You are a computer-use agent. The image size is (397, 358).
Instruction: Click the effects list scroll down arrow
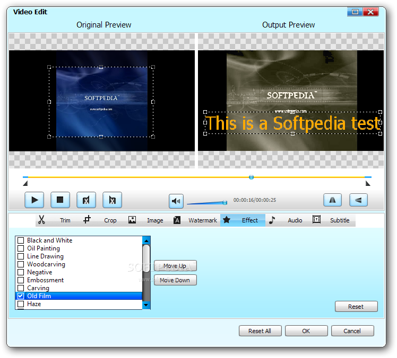point(146,305)
